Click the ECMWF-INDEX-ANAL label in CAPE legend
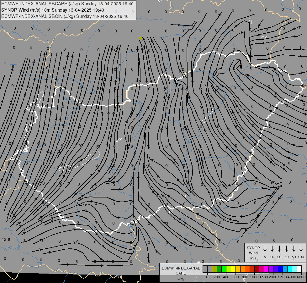Viewport: 307px width, 283px height. 181,268
